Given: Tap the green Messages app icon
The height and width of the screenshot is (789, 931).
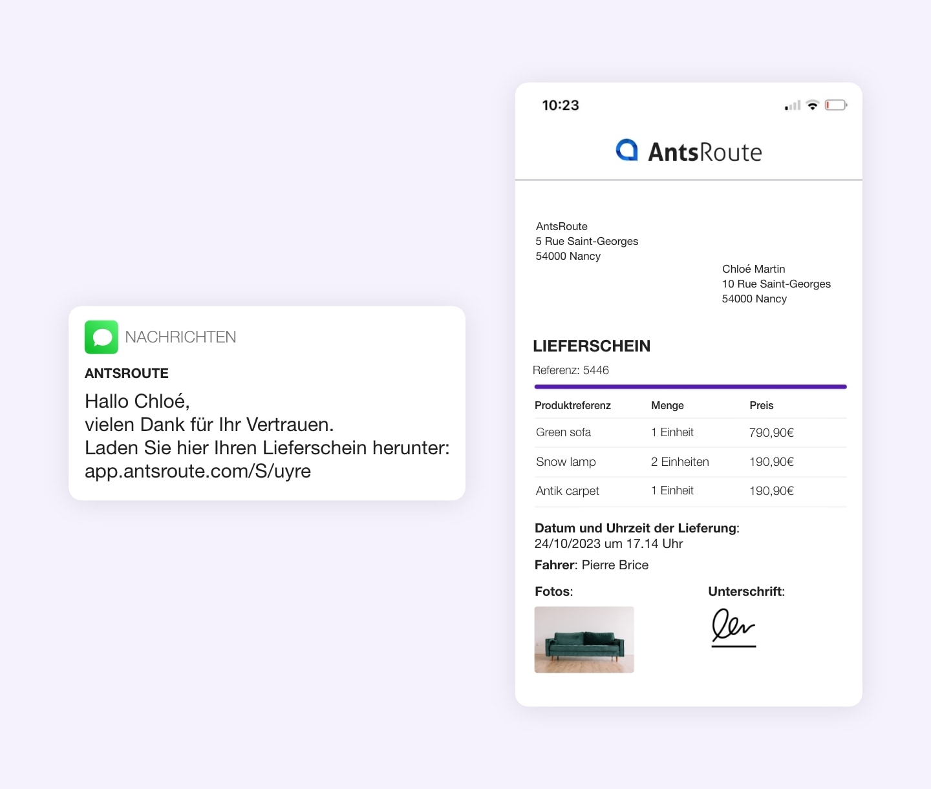Looking at the screenshot, I should pos(102,337).
